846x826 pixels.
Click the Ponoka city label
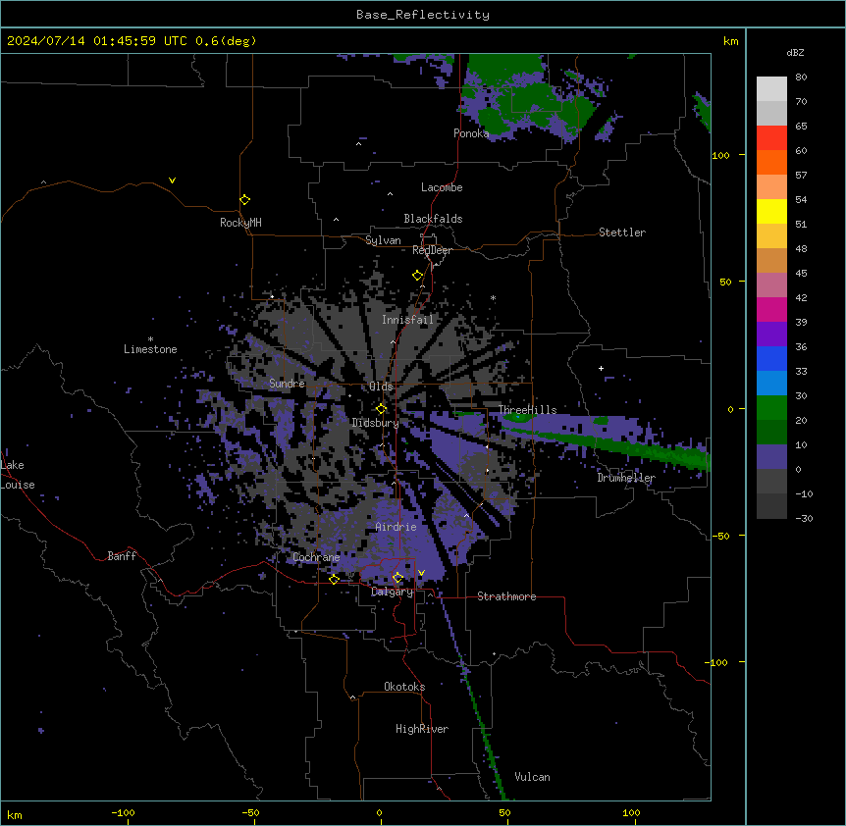tap(471, 133)
